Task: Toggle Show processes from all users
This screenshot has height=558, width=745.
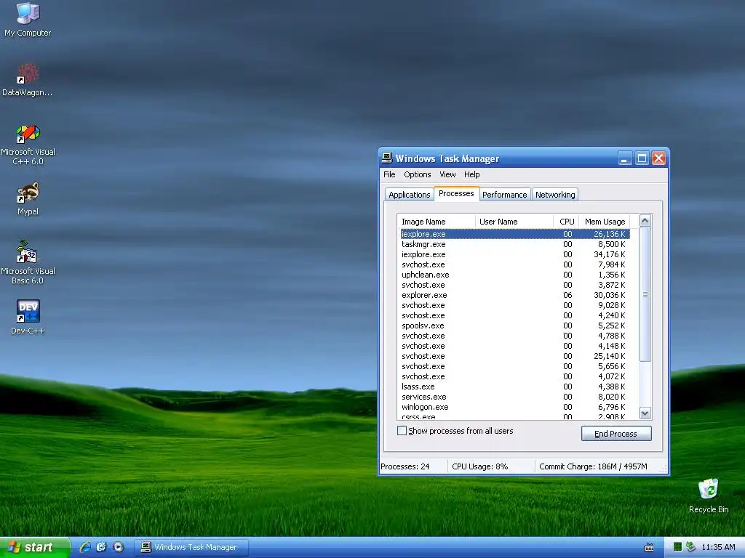Action: [x=402, y=430]
